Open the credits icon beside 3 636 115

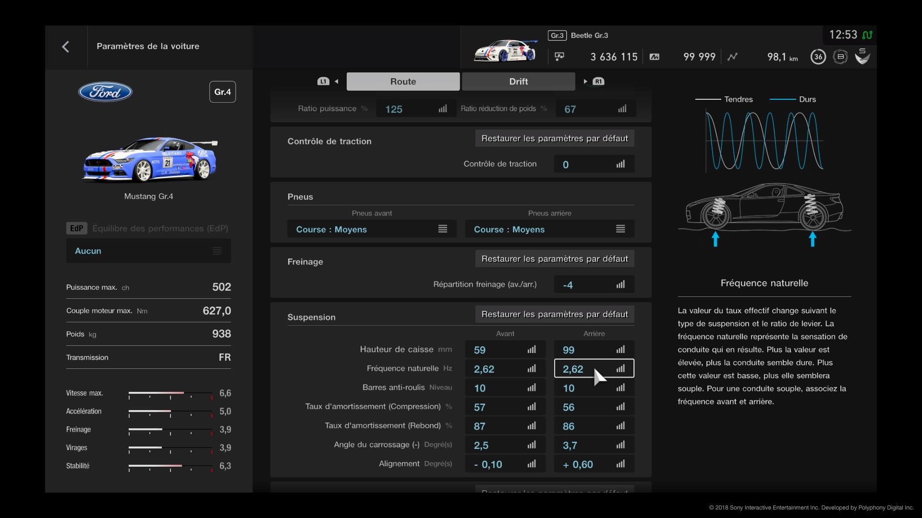(559, 57)
